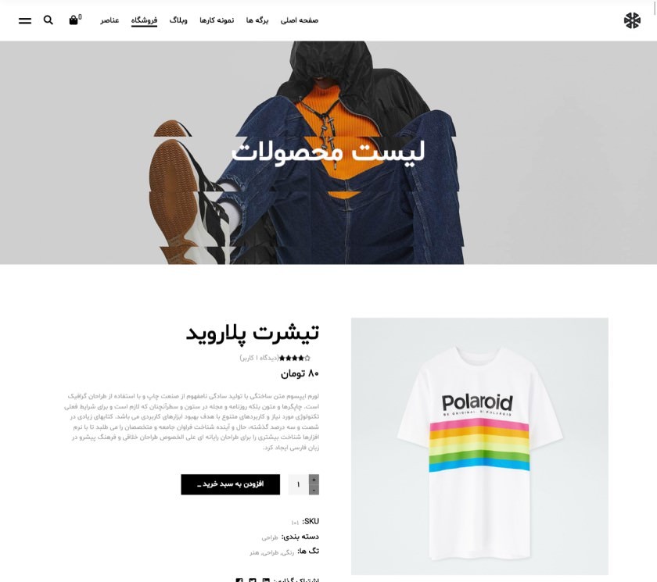The height and width of the screenshot is (582, 657).
Task: Open the برگه ها menu
Action: [x=257, y=20]
